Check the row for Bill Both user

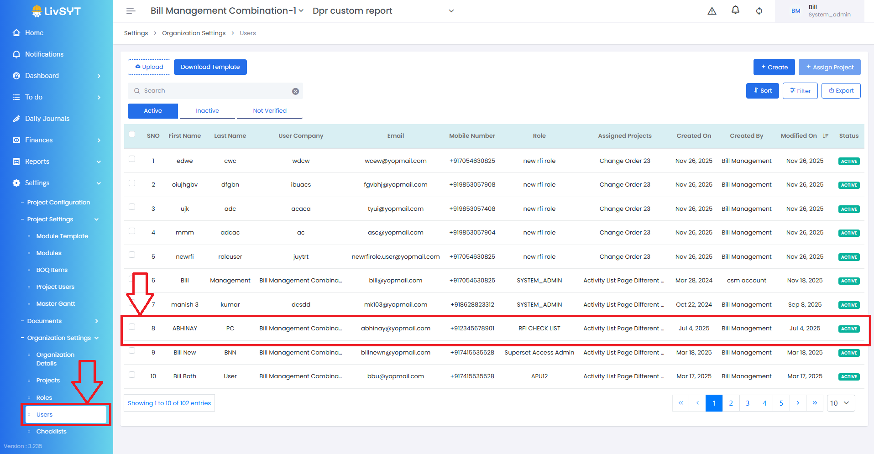132,375
